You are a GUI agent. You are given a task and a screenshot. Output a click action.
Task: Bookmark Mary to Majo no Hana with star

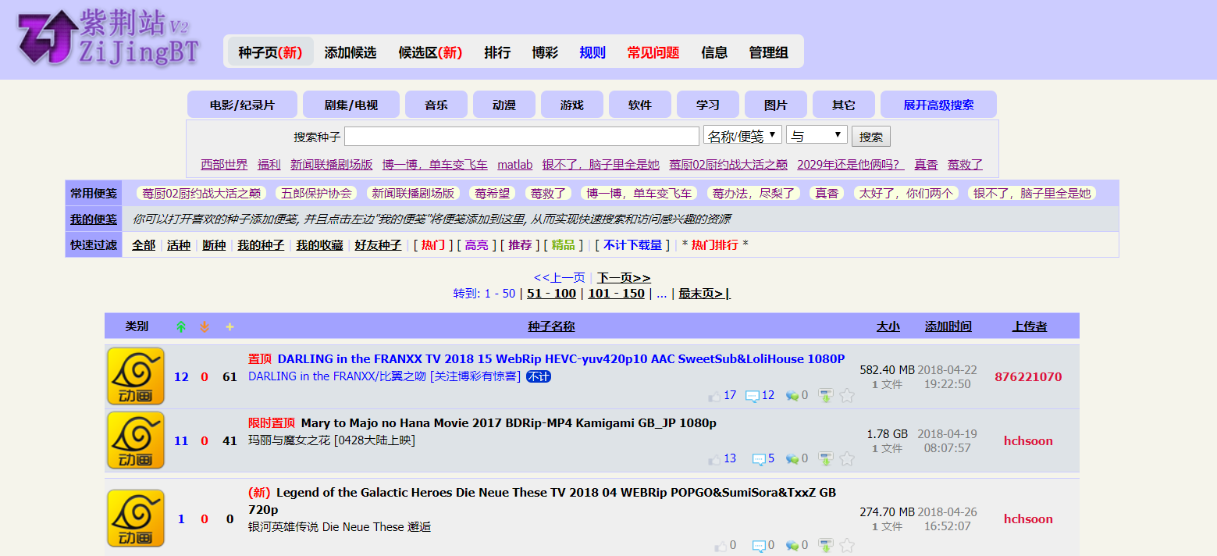847,459
